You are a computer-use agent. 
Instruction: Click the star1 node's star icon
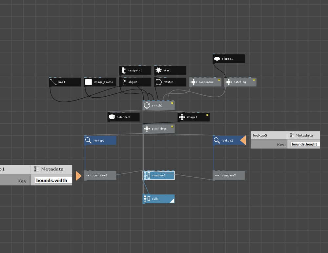pyautogui.click(x=158, y=70)
